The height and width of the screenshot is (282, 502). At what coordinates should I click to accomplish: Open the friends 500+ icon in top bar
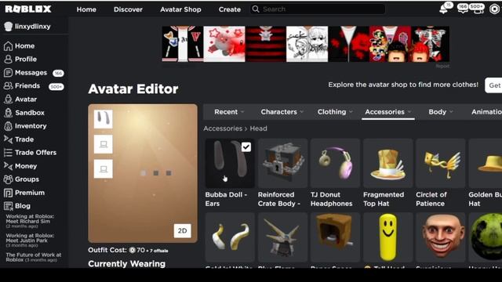[x=478, y=9]
